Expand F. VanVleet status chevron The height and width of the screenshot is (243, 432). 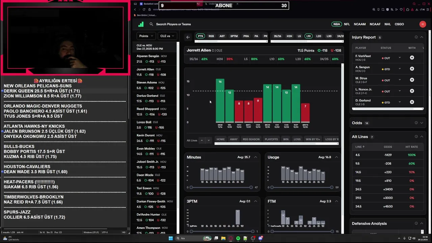400,58
